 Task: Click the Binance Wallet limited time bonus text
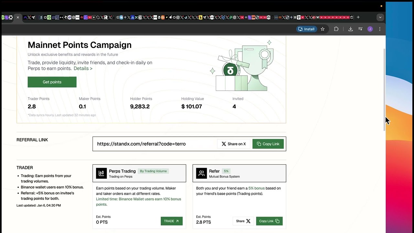tap(138, 202)
